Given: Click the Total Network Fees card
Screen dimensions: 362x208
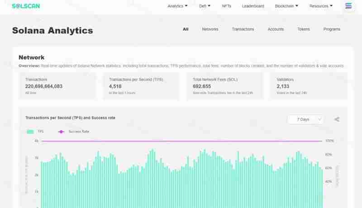Looking at the screenshot, I should click(x=225, y=86).
